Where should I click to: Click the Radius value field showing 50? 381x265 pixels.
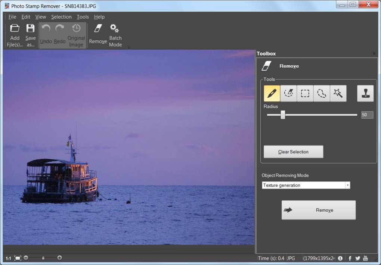tap(367, 115)
